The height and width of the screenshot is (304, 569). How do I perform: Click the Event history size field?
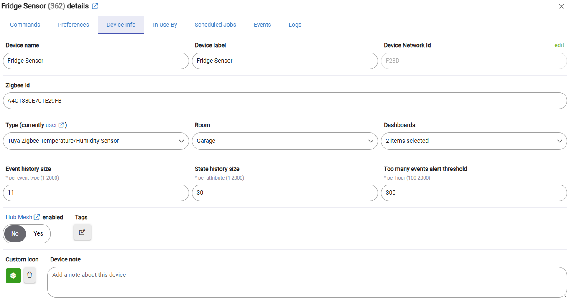[x=96, y=193]
